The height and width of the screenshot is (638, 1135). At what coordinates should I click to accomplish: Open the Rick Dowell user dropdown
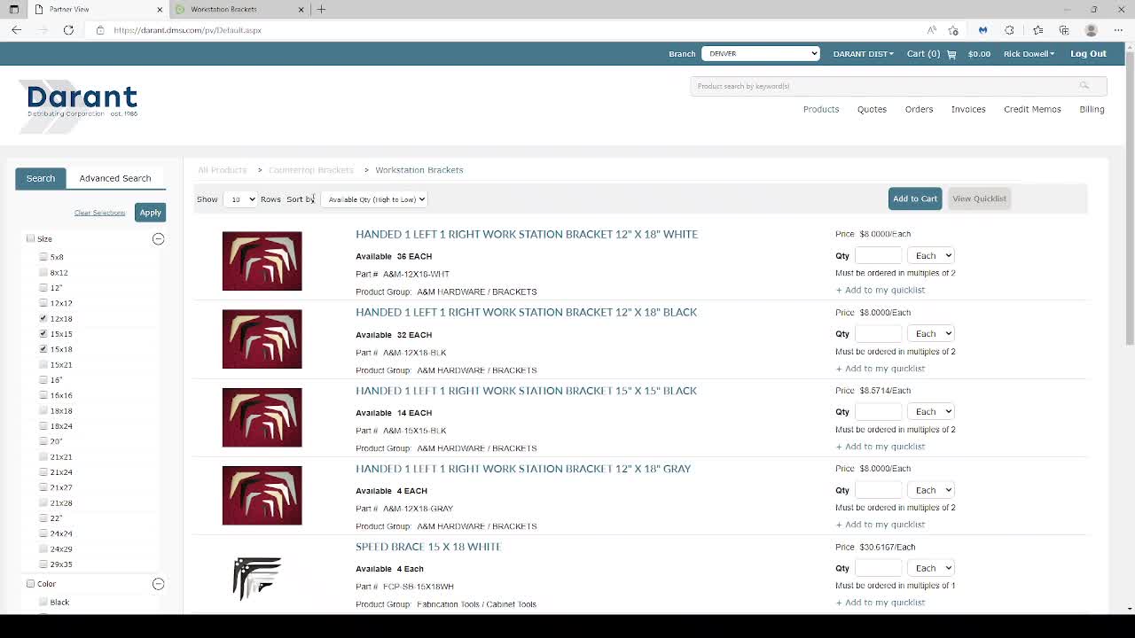[1029, 54]
